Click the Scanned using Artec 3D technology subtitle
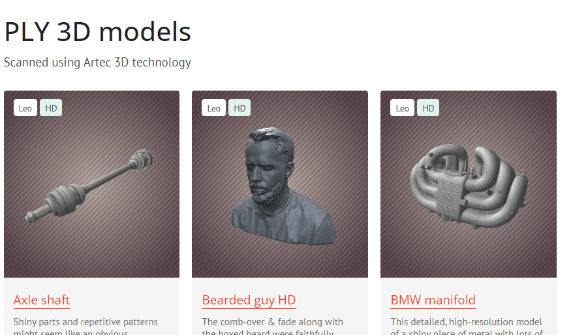The height and width of the screenshot is (335, 588). click(x=97, y=62)
